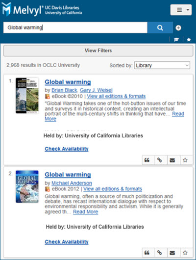
Task: Copy link for result 1
Action: click(159, 160)
